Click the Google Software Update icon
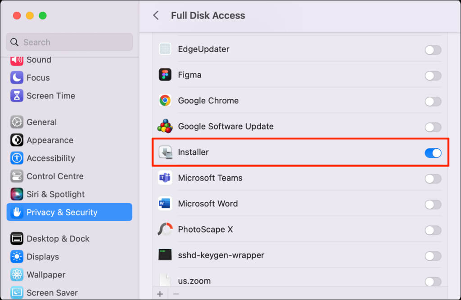Viewport: 461px width, 300px height. 165,126
